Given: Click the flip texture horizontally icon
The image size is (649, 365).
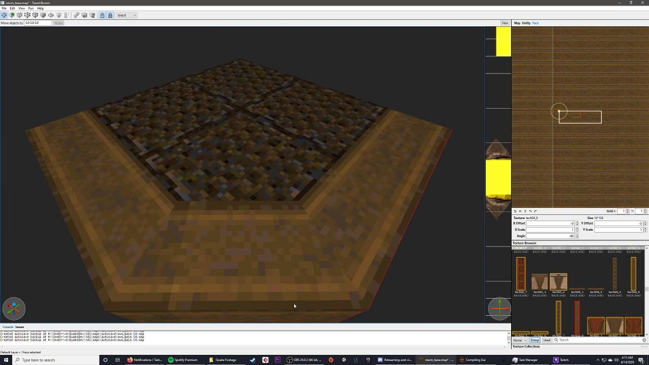Looking at the screenshot, I should (520, 211).
